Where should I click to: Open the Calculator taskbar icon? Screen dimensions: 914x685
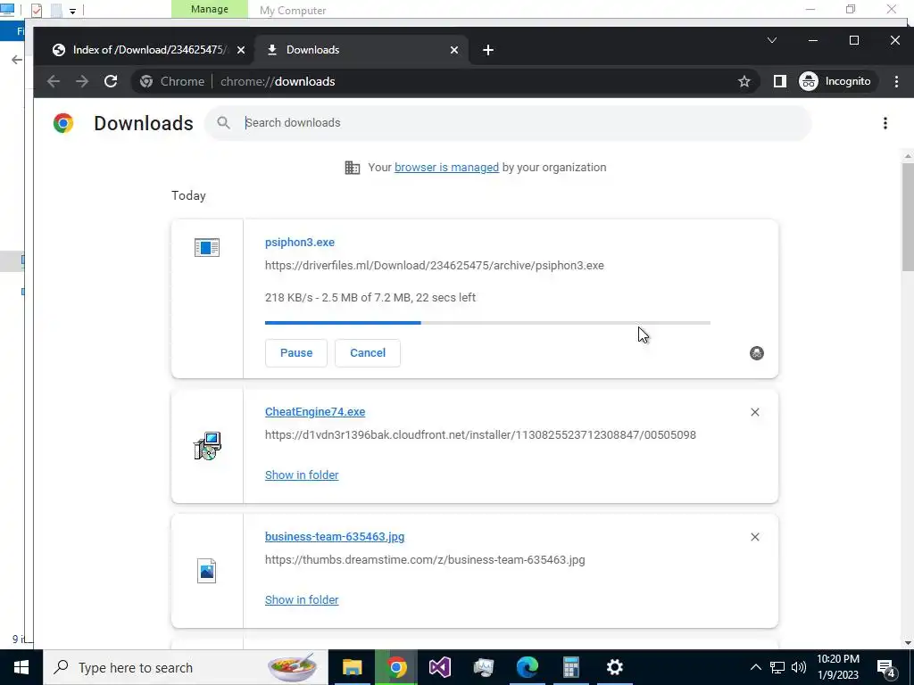(570, 667)
